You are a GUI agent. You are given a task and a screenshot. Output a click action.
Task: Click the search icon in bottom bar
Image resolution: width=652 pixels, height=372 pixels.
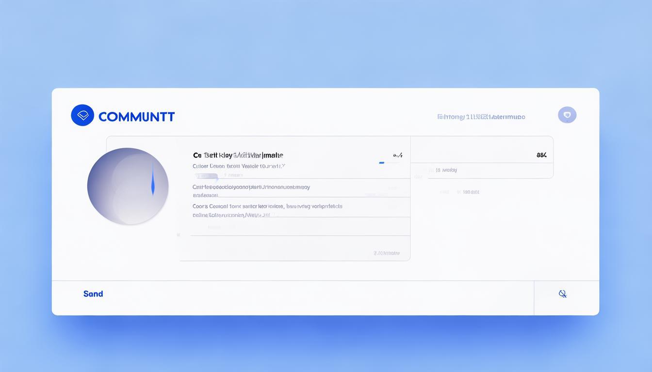point(562,294)
